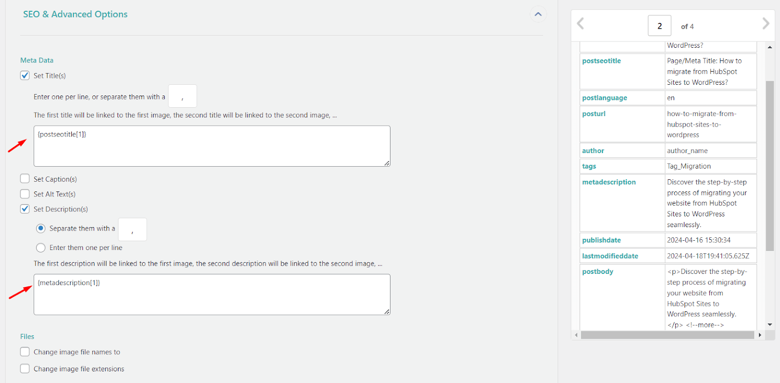780x383 pixels.
Task: Enable the Set Caption(s) checkbox
Action: [25, 179]
